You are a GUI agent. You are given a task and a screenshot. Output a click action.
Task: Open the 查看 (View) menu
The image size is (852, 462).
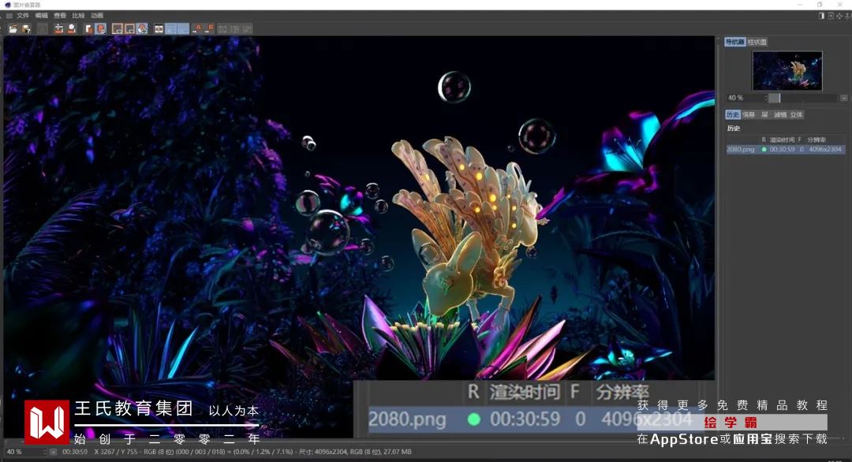click(60, 16)
